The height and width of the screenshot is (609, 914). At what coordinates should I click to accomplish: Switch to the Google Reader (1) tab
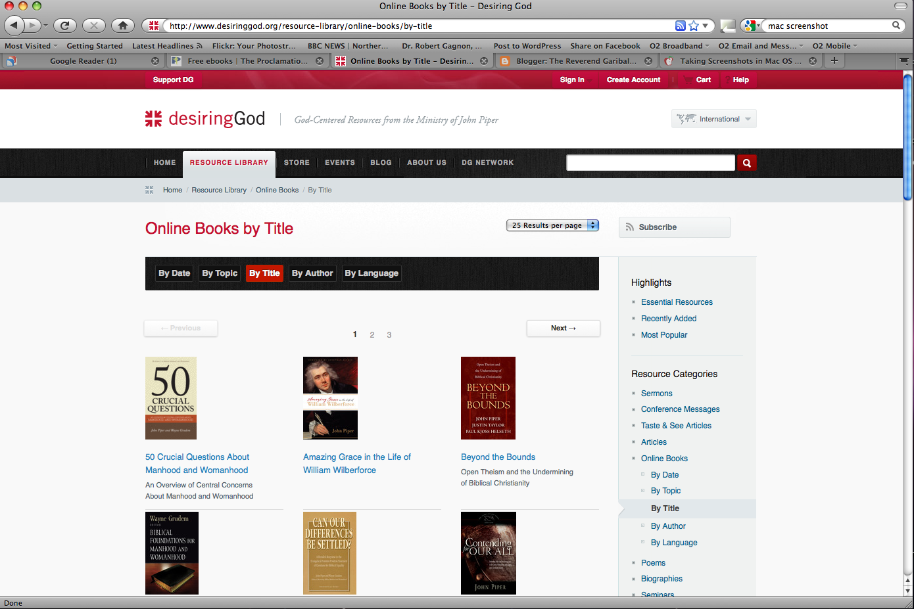pyautogui.click(x=84, y=61)
